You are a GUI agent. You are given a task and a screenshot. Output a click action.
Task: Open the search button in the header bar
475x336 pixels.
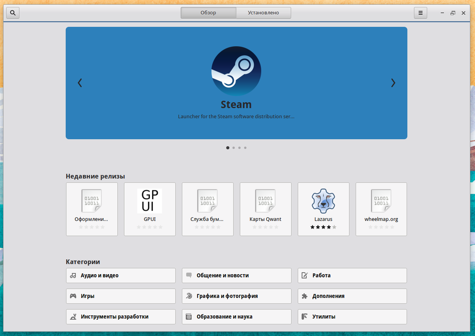click(x=13, y=13)
